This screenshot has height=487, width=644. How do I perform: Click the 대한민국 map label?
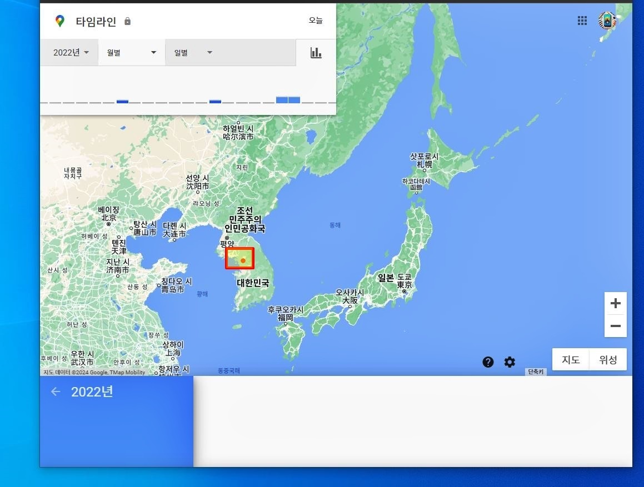253,283
